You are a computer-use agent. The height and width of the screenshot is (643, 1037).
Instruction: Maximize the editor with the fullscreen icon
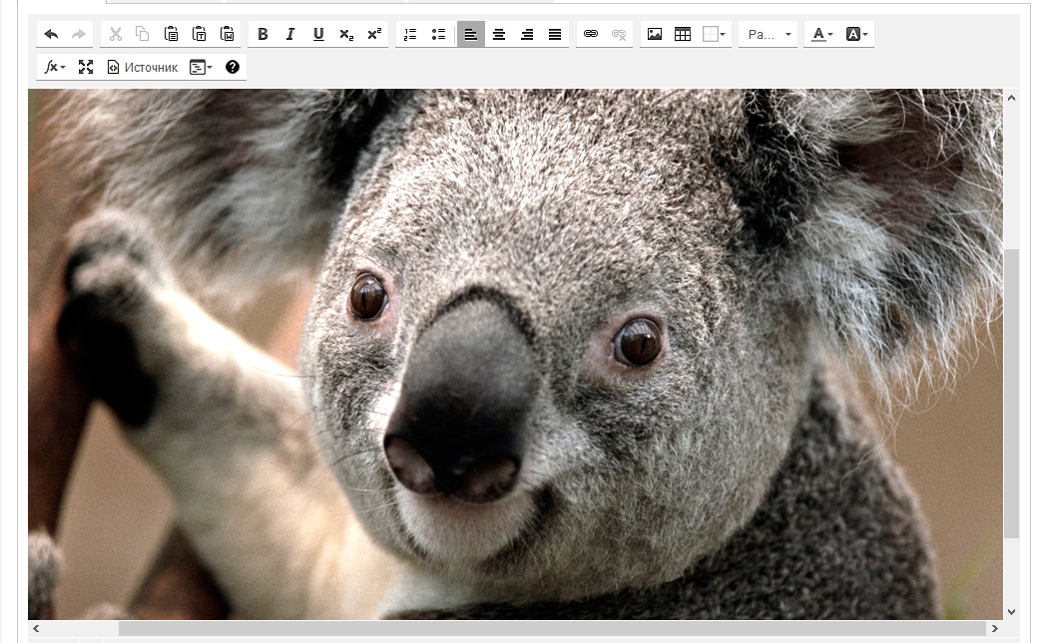tap(86, 67)
